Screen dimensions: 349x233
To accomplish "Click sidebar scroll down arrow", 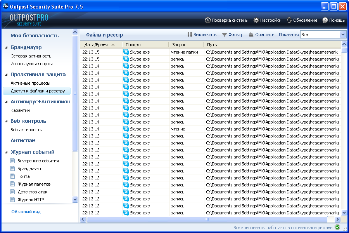I will point(75,200).
